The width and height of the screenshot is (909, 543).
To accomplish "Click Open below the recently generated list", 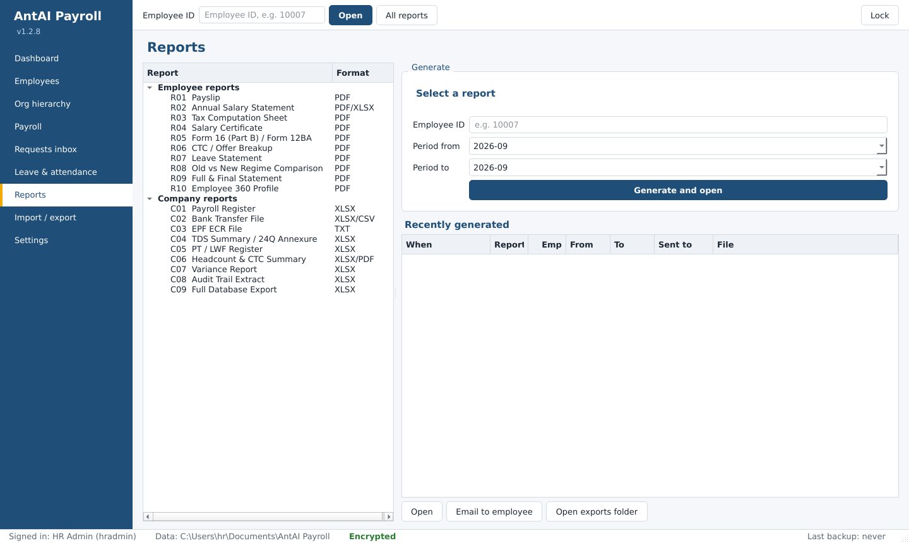I will (422, 511).
